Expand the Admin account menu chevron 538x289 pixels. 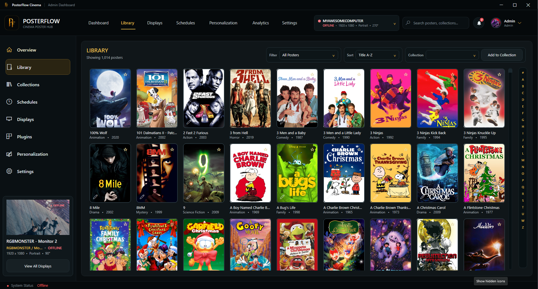[520, 23]
